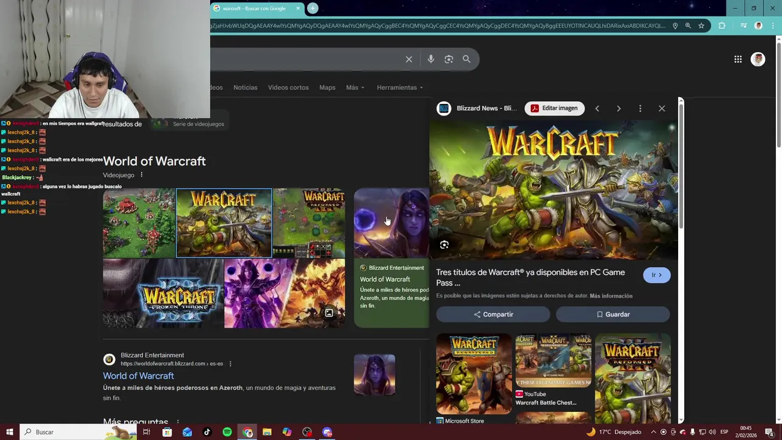Switch to the Videos cortos tab

pos(288,87)
